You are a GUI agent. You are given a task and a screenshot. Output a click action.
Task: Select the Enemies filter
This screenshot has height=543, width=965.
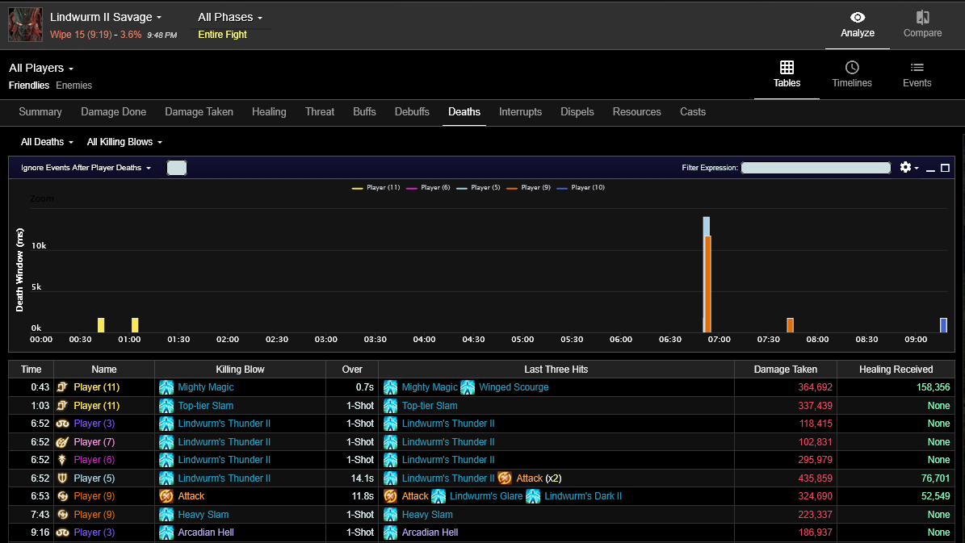73,86
